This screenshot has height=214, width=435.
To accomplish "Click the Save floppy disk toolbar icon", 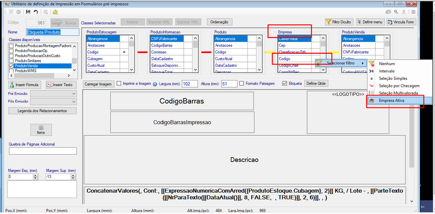I will pos(28,12).
